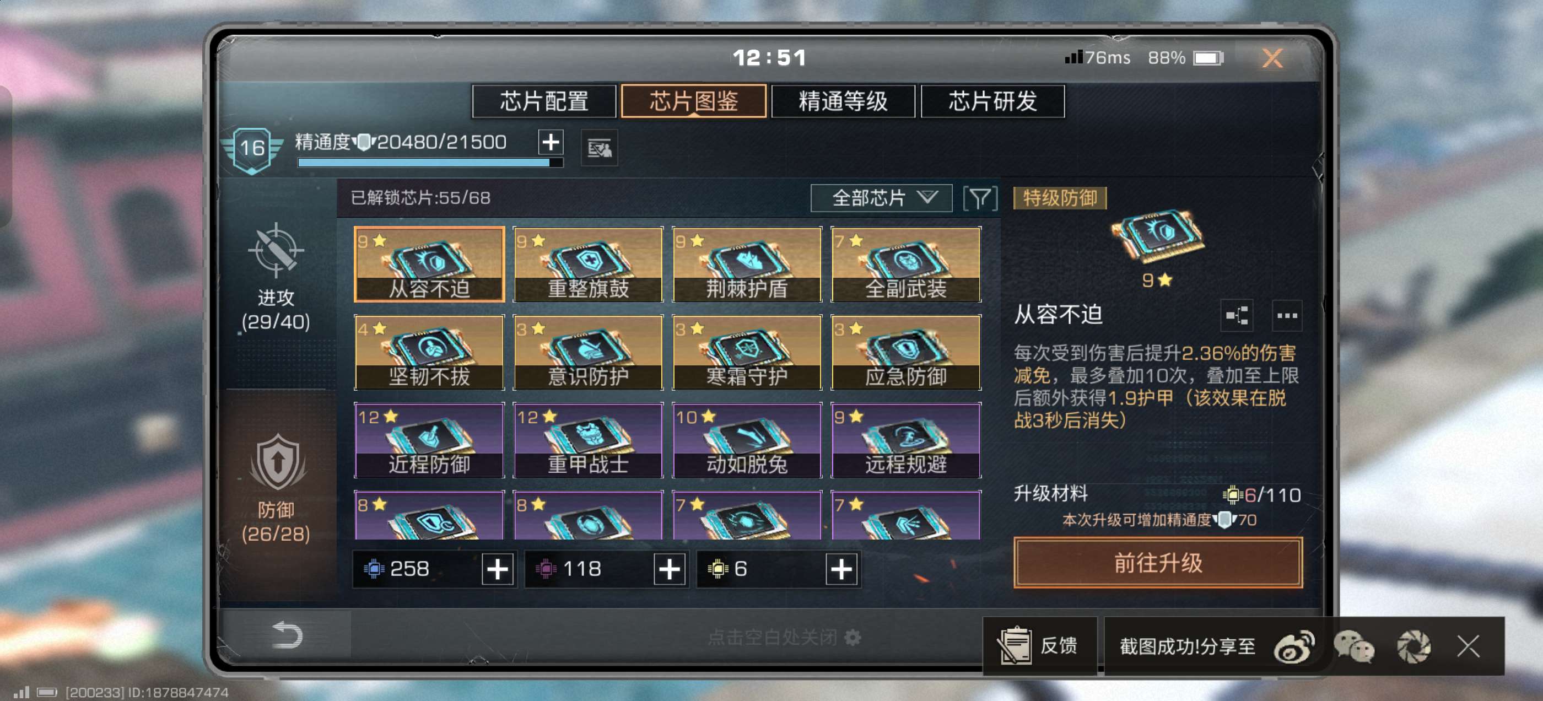Share screenshot to Weibo
The image size is (1543, 701).
1294,647
